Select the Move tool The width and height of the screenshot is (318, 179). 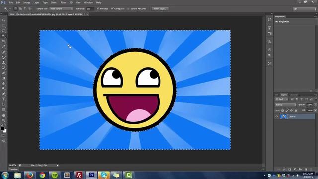[x=3, y=20]
